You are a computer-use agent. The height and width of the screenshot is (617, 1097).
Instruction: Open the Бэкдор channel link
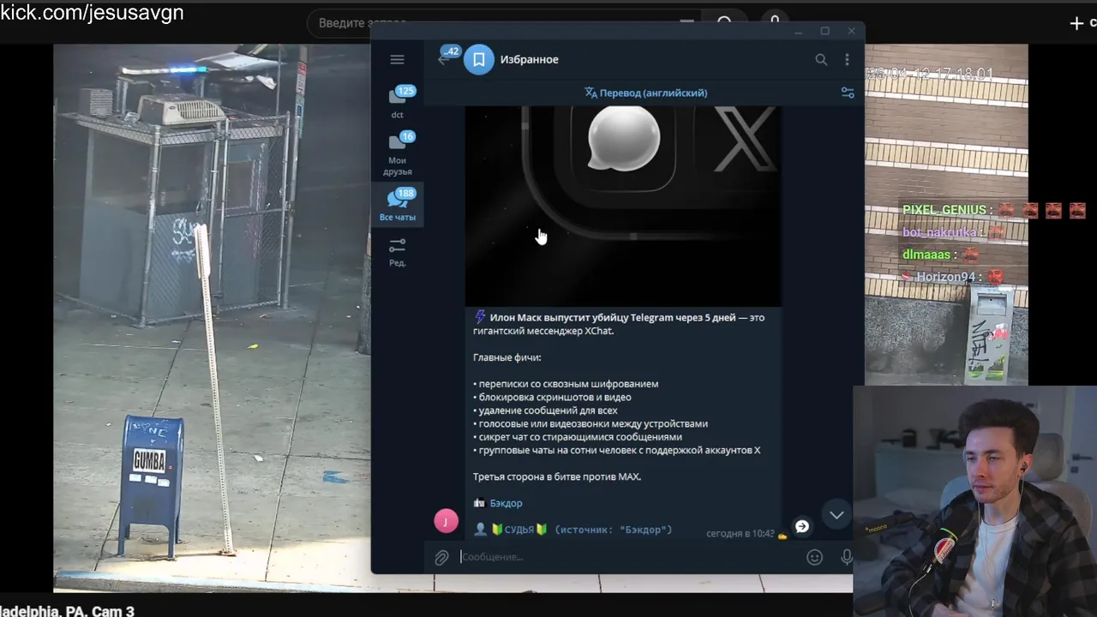pyautogui.click(x=506, y=503)
